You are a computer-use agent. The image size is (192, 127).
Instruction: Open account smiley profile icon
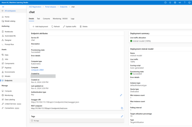(x=189, y=3)
